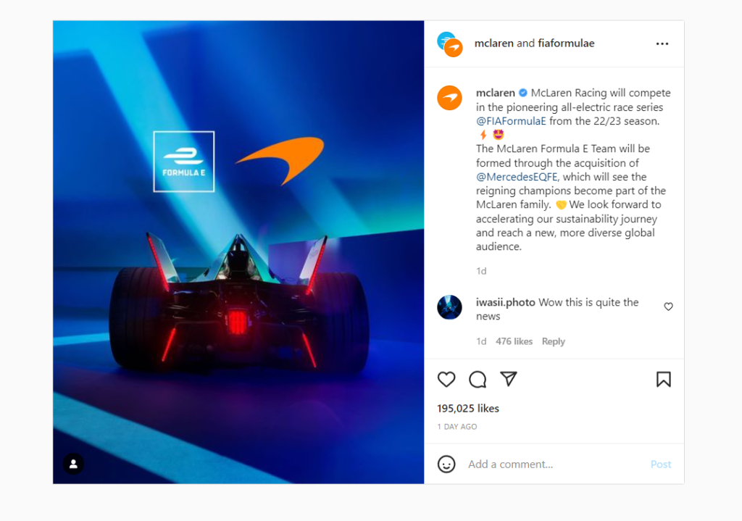Open iwasii.photo's profile picture
This screenshot has width=742, height=521.
pyautogui.click(x=449, y=307)
